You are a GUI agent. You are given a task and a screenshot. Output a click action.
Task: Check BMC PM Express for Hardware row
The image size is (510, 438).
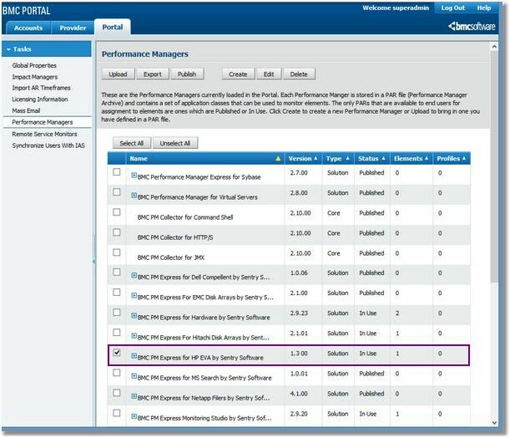click(117, 313)
